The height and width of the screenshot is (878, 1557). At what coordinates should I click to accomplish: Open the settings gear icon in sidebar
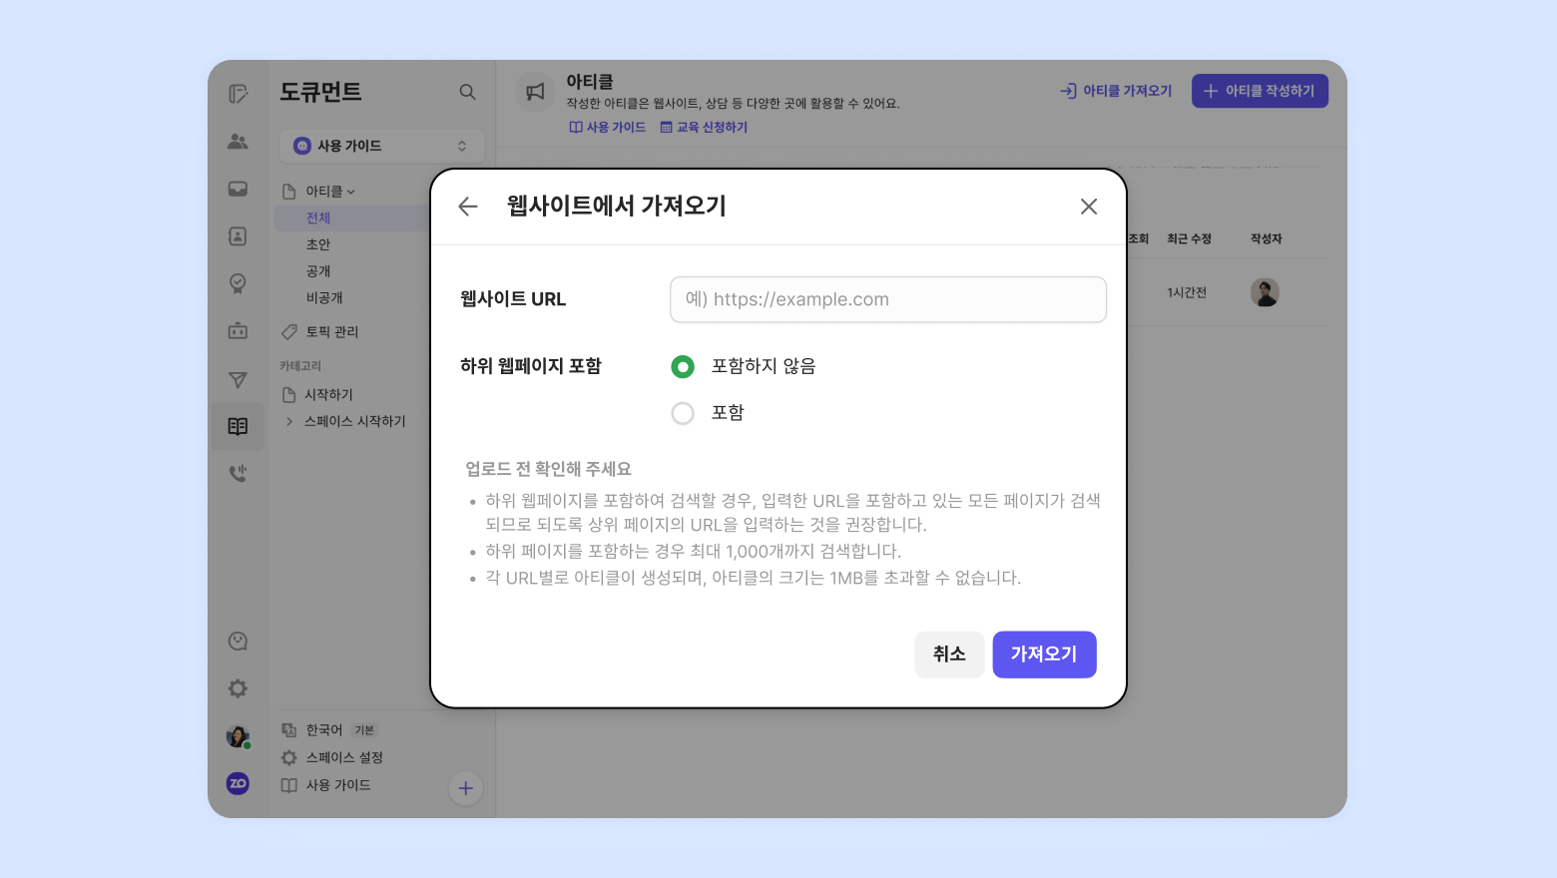pos(238,688)
